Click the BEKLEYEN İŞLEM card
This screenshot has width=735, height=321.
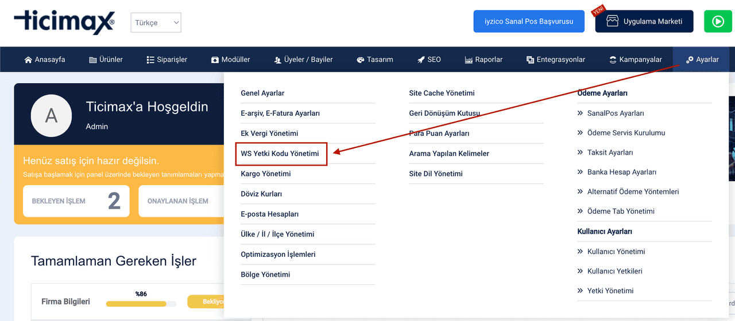point(76,201)
